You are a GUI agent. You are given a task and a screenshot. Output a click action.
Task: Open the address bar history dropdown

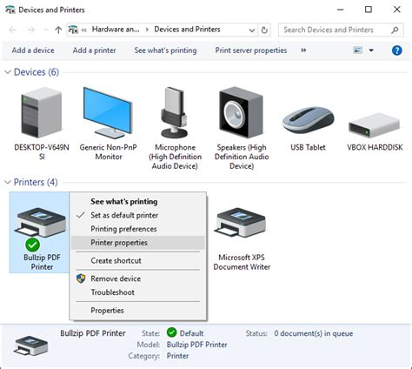pyautogui.click(x=252, y=30)
